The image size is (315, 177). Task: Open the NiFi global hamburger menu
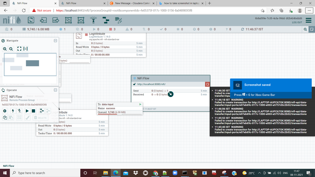click(x=309, y=20)
